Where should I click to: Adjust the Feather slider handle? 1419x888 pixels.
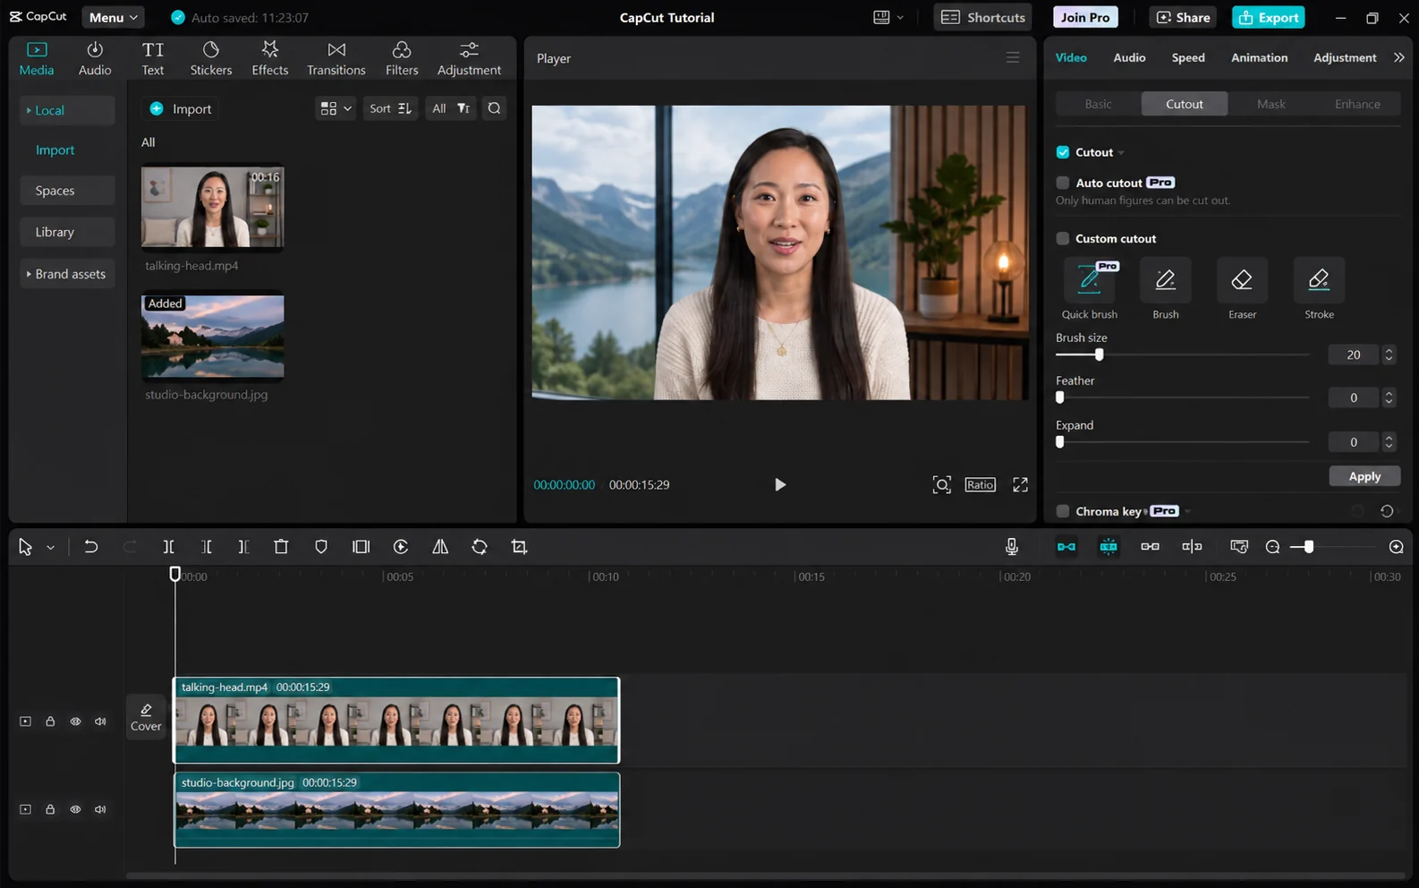coord(1060,397)
